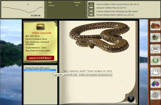Viewport: 161px width, 105px height.
Task: Open the colored people group icon
Action: point(155,84)
